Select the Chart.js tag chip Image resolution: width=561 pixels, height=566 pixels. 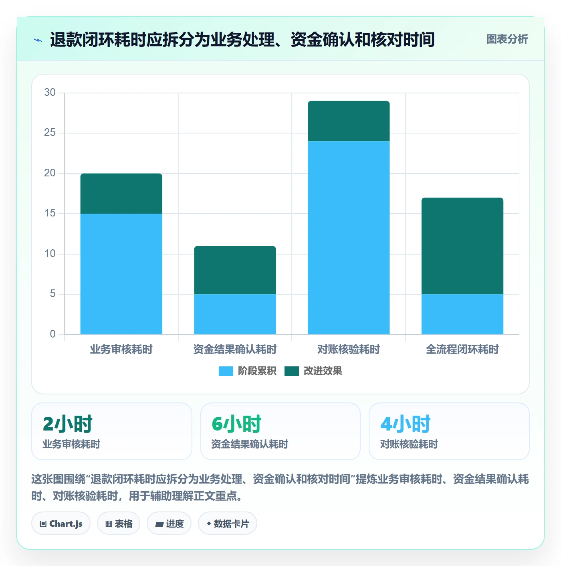[x=61, y=524]
